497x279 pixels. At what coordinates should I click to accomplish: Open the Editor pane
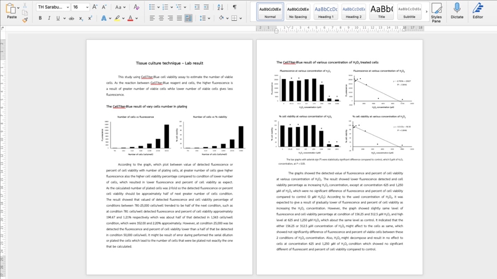(x=478, y=11)
